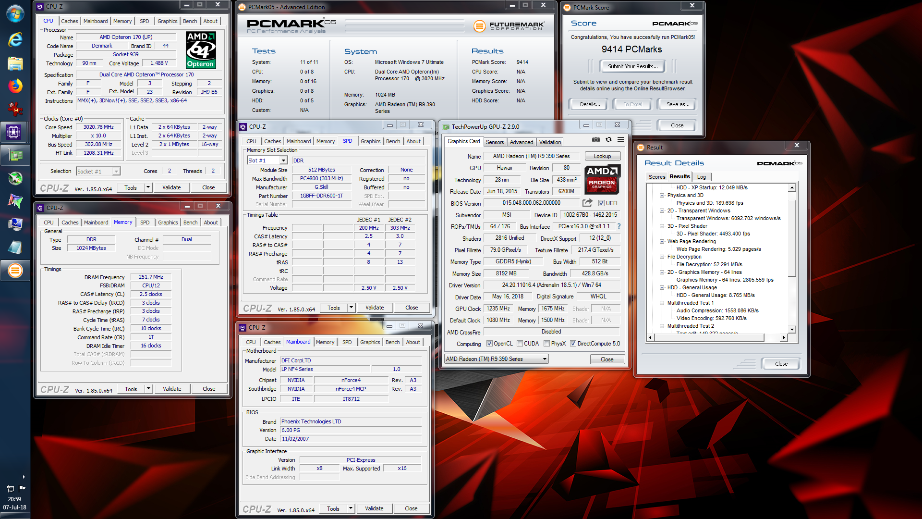Click the Lookup button in GPU-Z
The height and width of the screenshot is (519, 922).
click(x=602, y=156)
